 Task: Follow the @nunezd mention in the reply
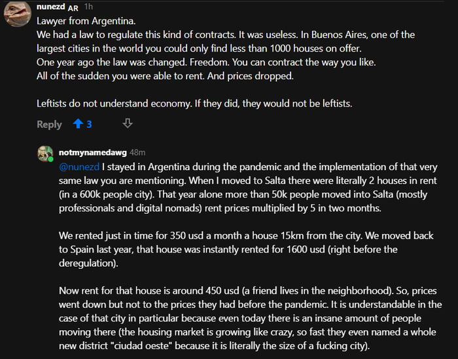(79, 166)
